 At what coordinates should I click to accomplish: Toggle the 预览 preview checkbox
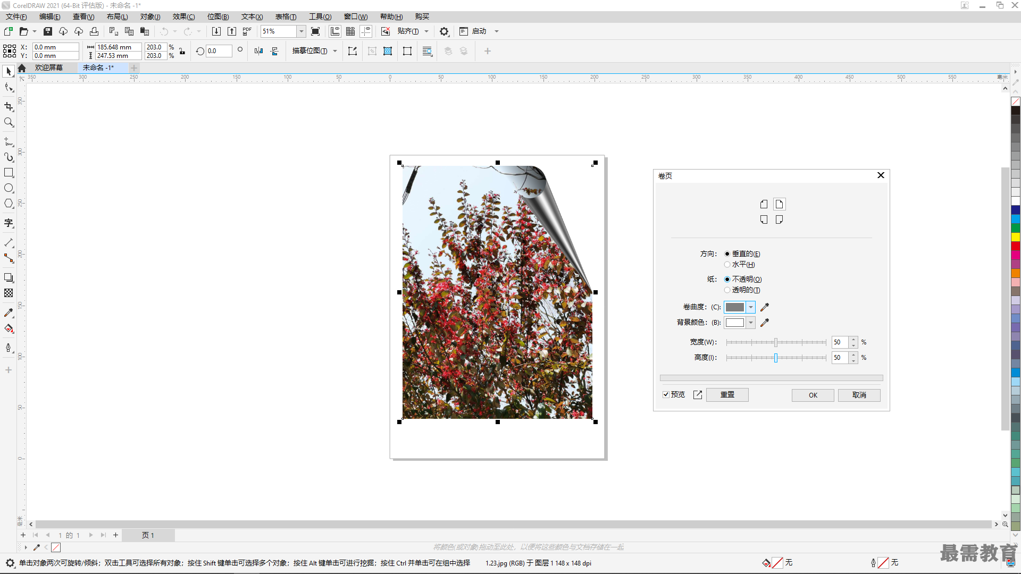tap(666, 394)
